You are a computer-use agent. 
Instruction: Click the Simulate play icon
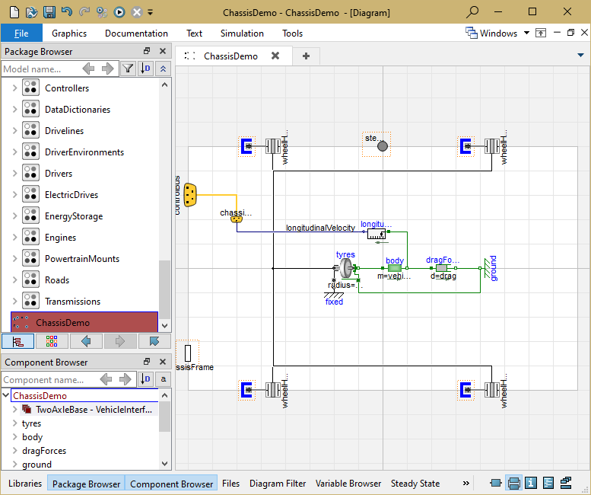(119, 11)
